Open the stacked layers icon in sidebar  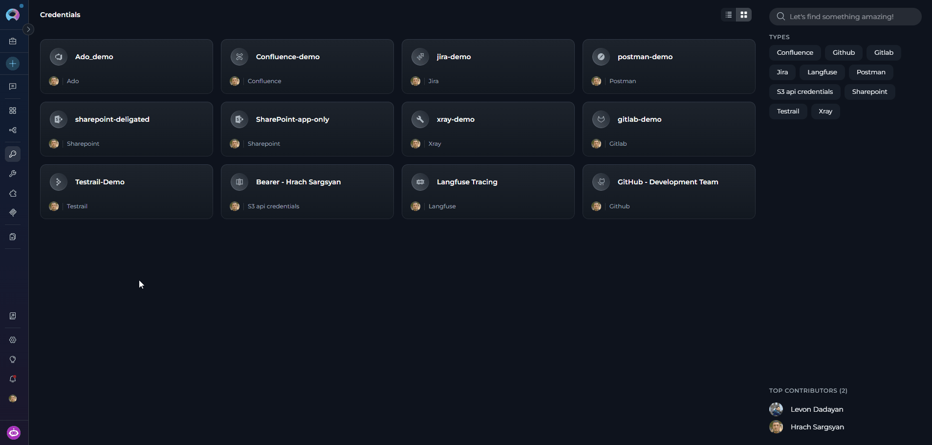[x=13, y=213]
